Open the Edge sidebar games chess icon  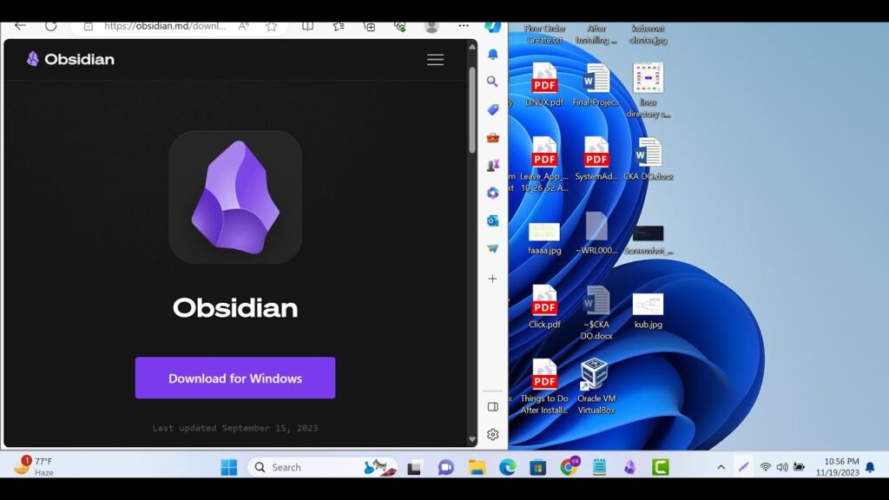[493, 165]
